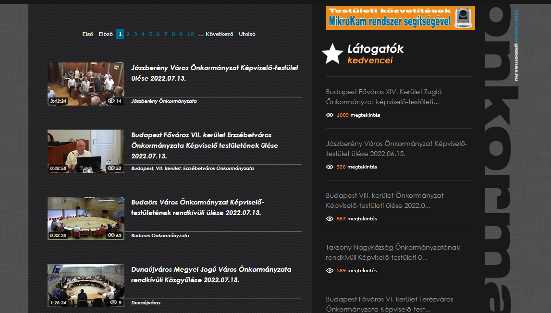
Task: Open page 9 of the video list
Action: pyautogui.click(x=181, y=34)
